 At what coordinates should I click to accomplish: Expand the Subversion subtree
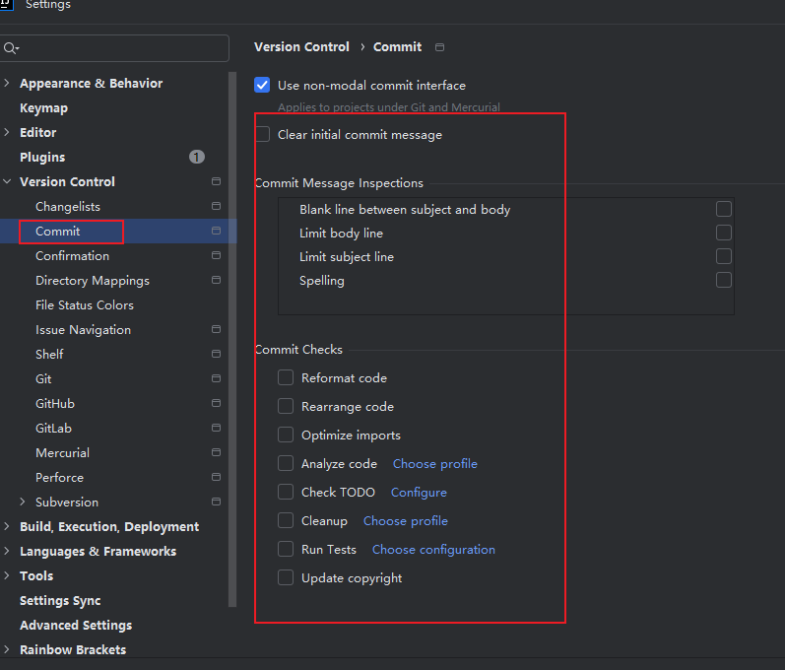(x=23, y=502)
